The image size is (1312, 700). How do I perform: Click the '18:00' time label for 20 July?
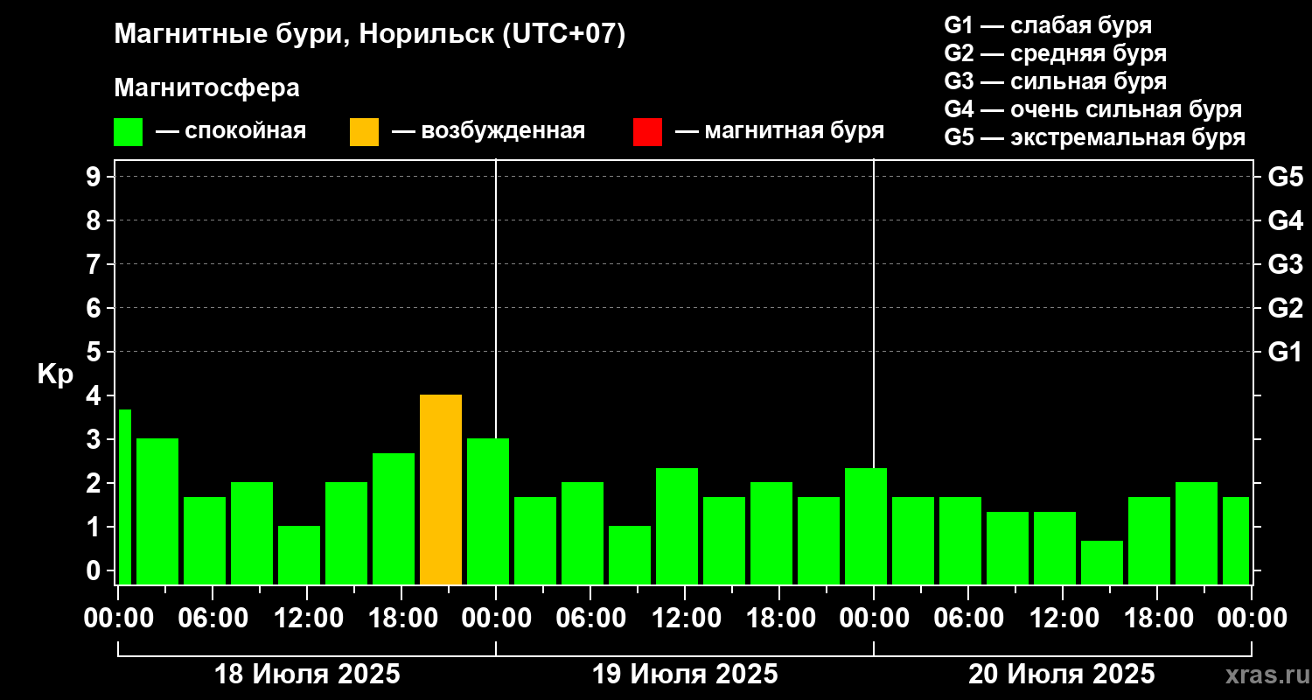point(1157,619)
